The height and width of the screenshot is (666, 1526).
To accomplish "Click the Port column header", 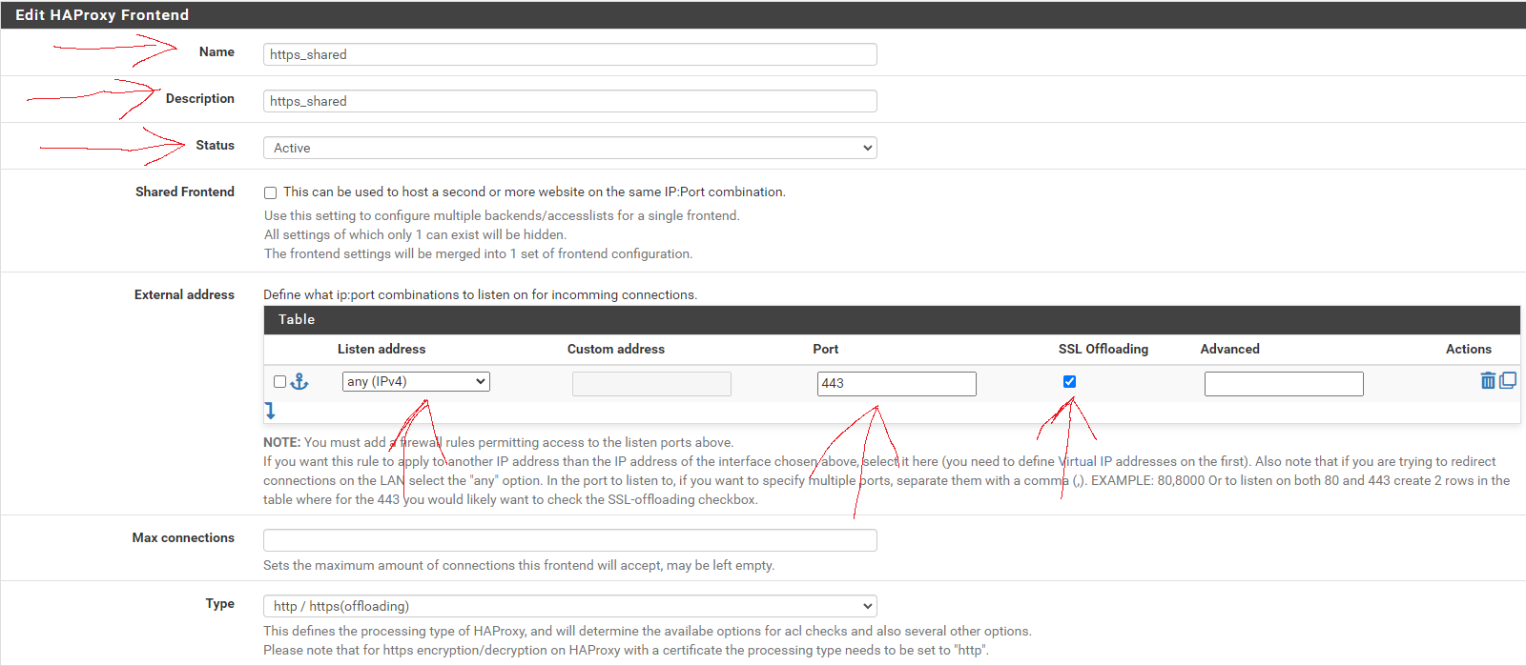I will point(826,349).
